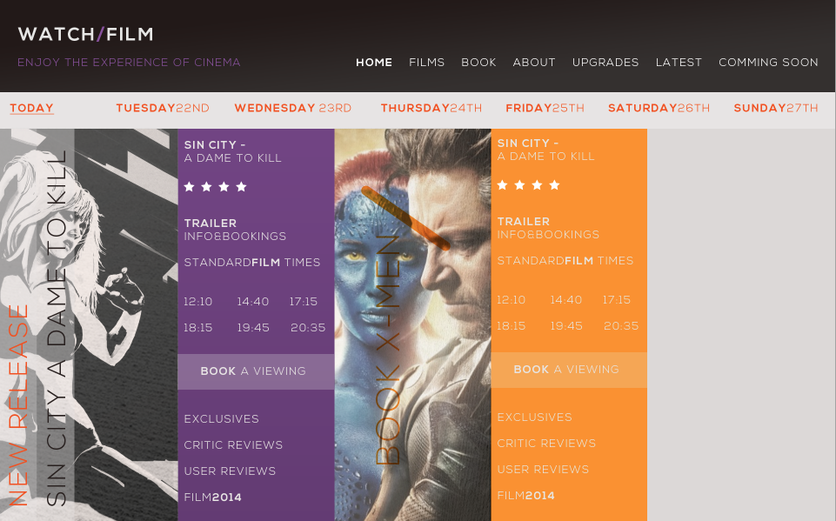Open the ABOUT page
Image resolution: width=836 pixels, height=521 pixels.
533,63
